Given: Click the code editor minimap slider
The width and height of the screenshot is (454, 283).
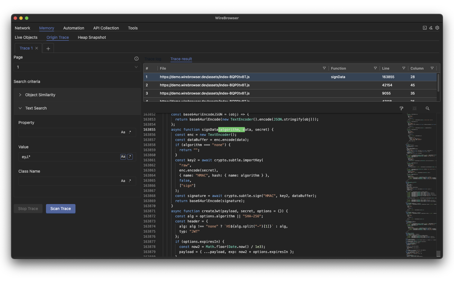Looking at the screenshot, I should click(438, 254).
